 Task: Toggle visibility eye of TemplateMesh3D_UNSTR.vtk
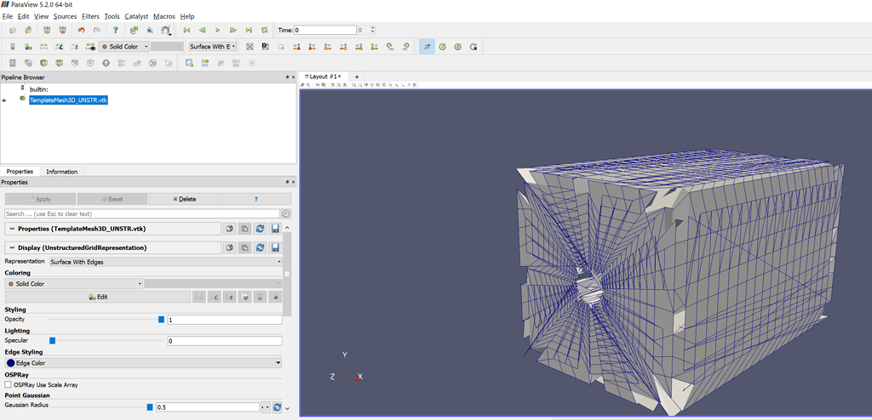pos(4,100)
